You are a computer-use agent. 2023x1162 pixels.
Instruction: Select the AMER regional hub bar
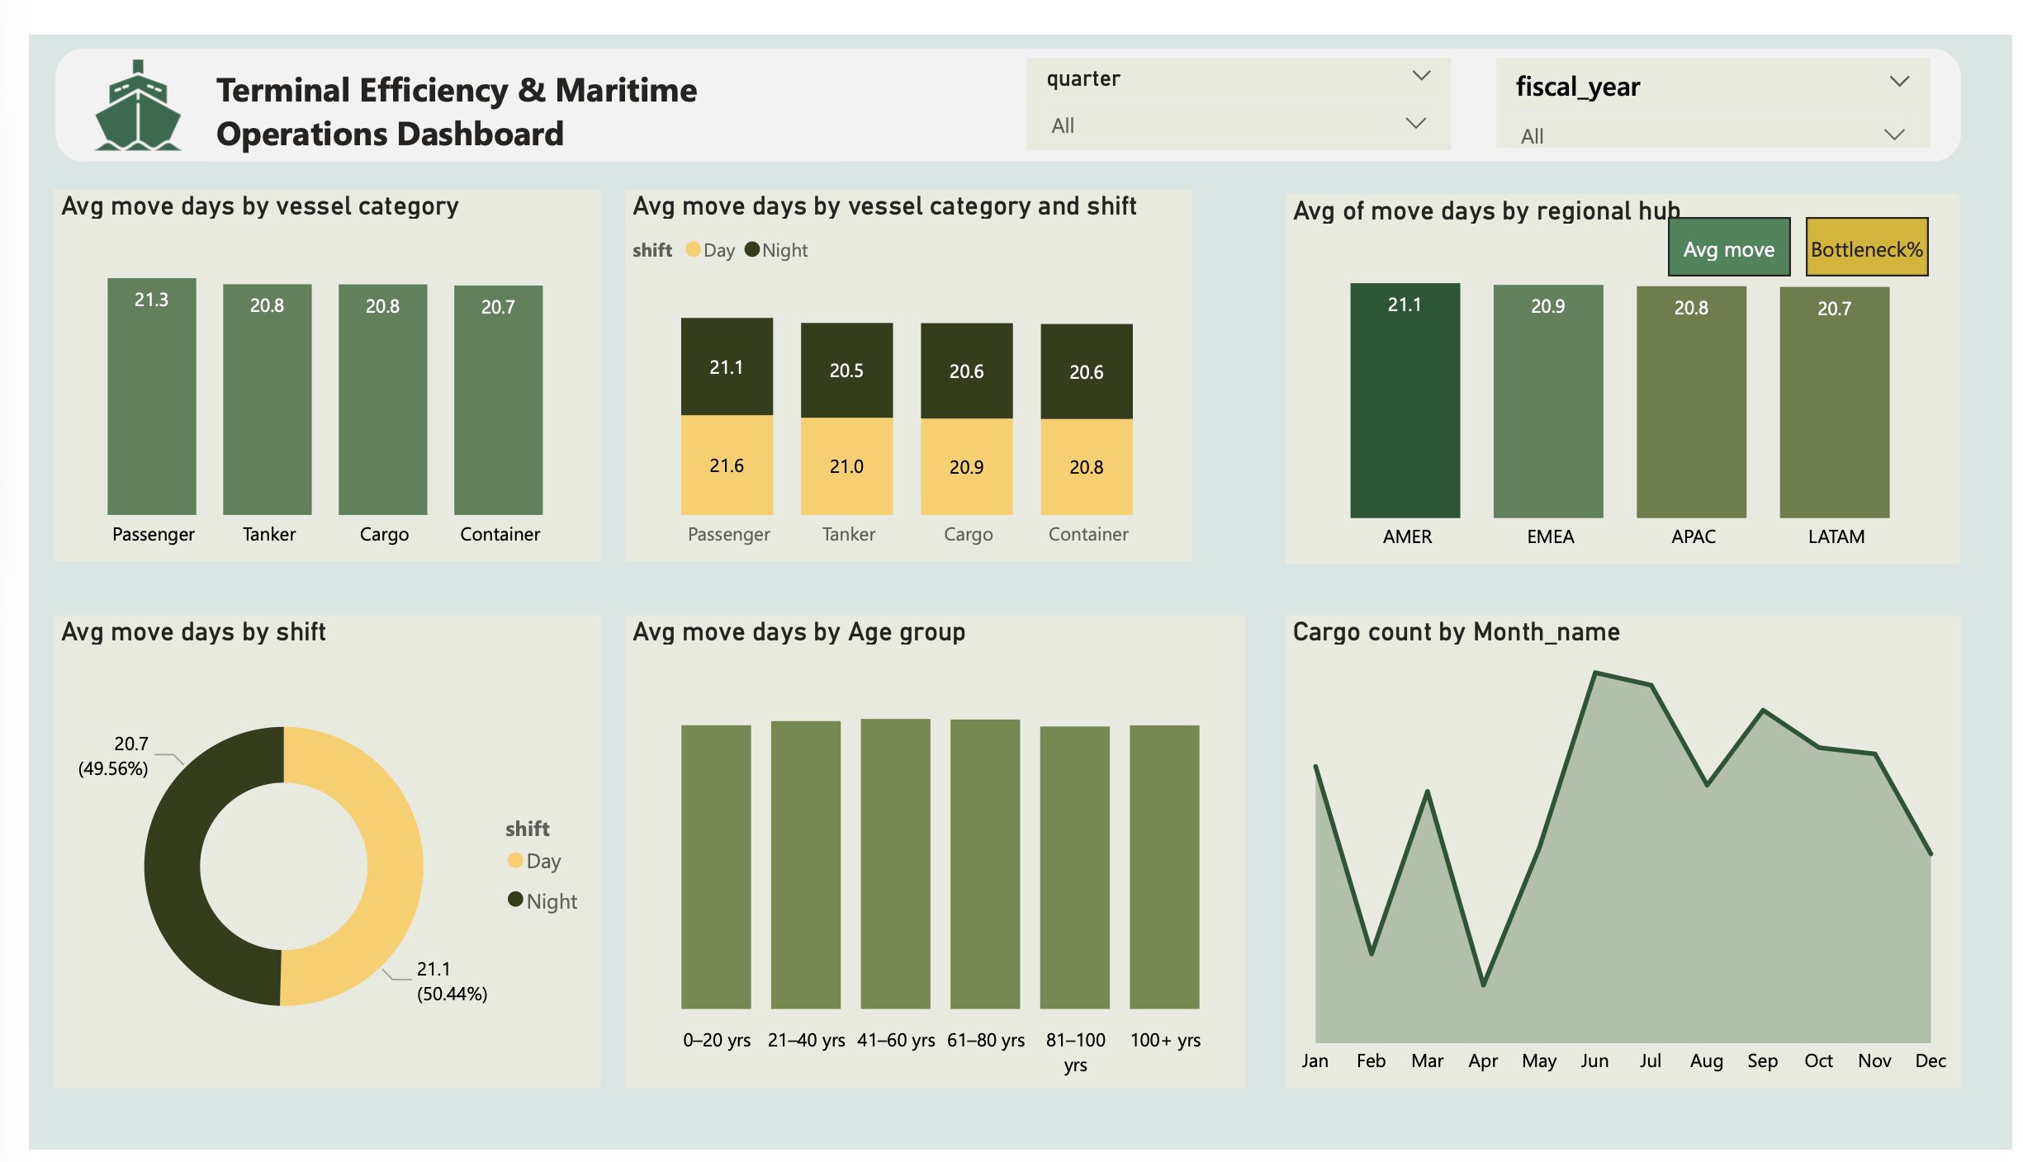click(1405, 400)
